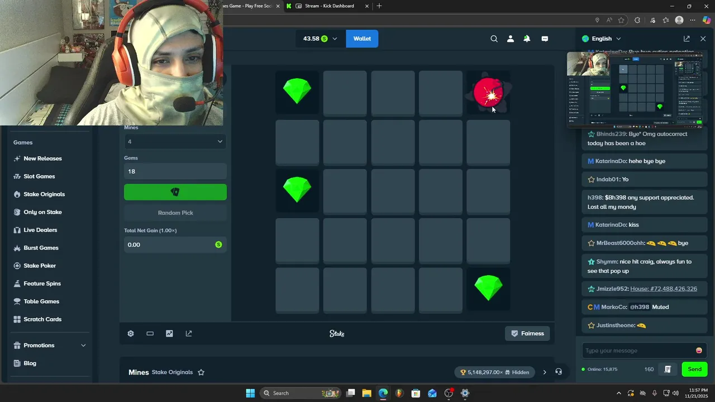Open live stats chart icon
The image size is (715, 402).
(x=169, y=333)
